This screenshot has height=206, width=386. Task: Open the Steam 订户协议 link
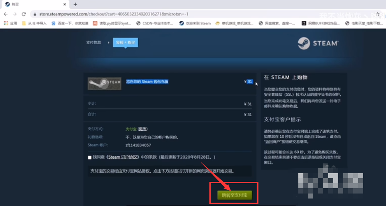coord(123,157)
